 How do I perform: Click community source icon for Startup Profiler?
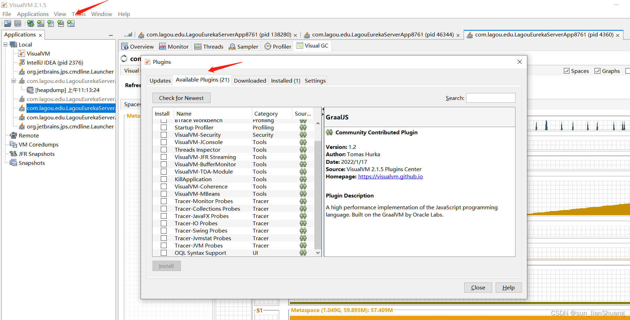[303, 127]
